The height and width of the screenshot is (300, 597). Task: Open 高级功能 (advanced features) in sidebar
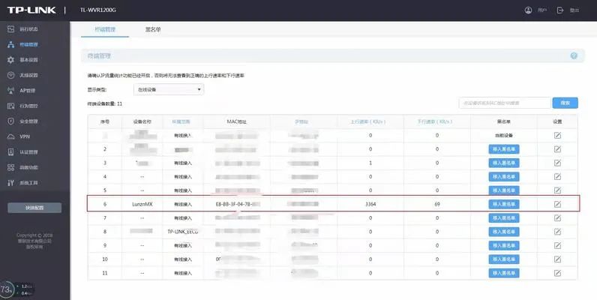tap(22, 167)
